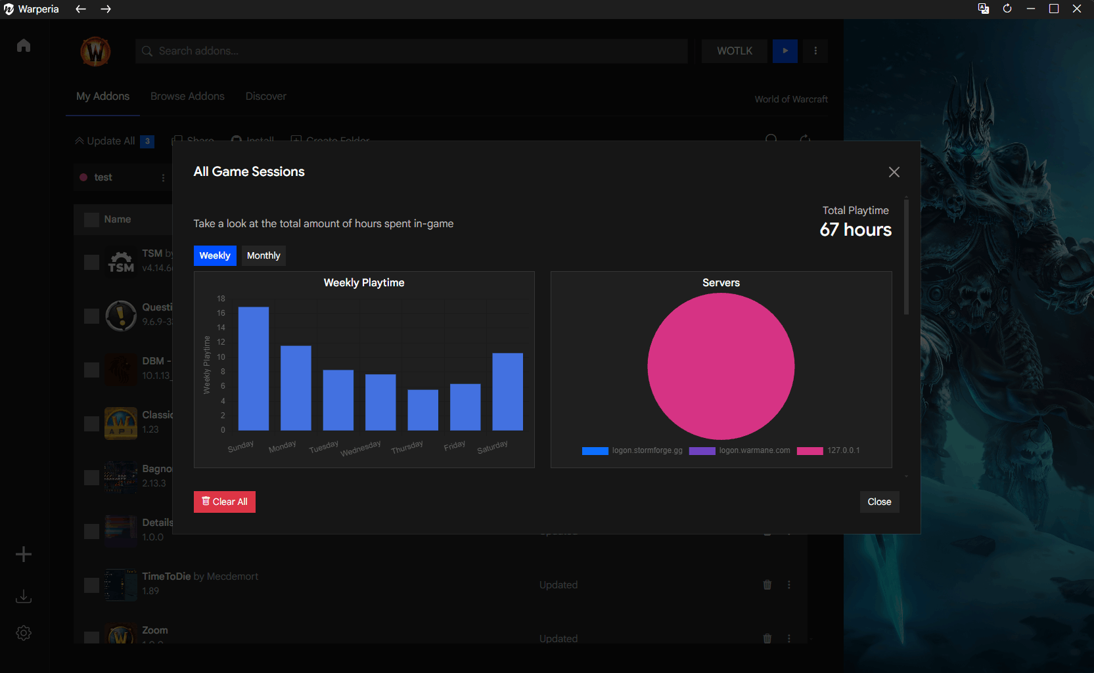Toggle logon.warmane.com purple legend swatch
The height and width of the screenshot is (673, 1094).
(x=702, y=450)
